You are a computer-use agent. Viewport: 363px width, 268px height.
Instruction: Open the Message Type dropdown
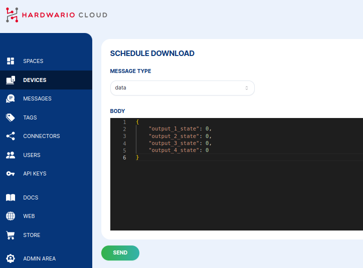click(x=182, y=88)
